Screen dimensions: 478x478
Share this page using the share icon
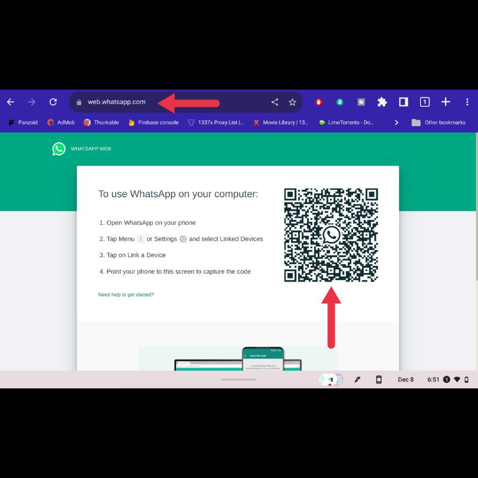click(275, 102)
